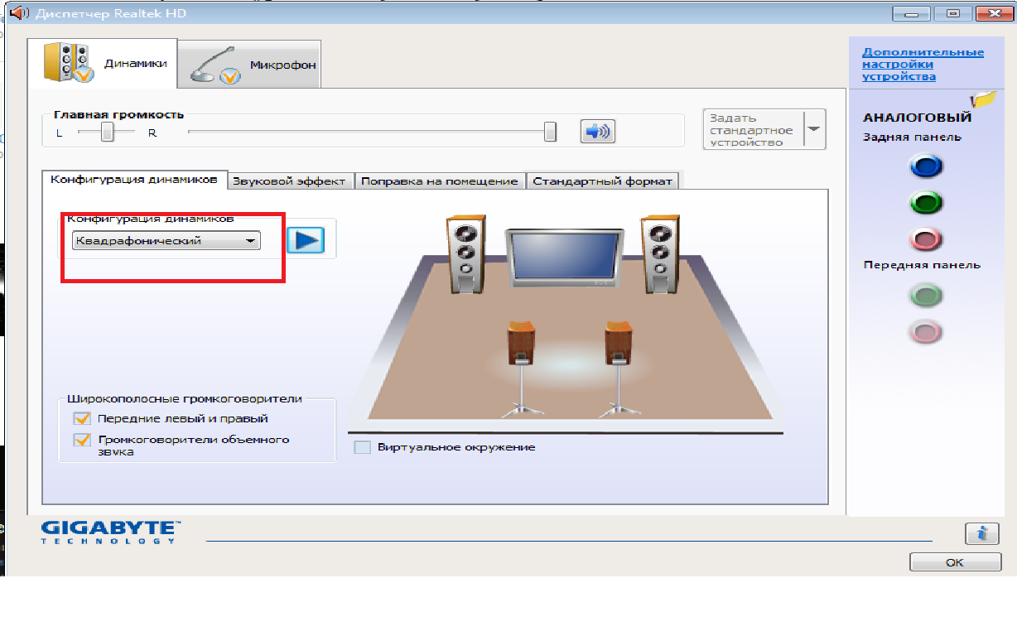Click the front left speaker image
Image resolution: width=1017 pixels, height=636 pixels.
click(465, 255)
